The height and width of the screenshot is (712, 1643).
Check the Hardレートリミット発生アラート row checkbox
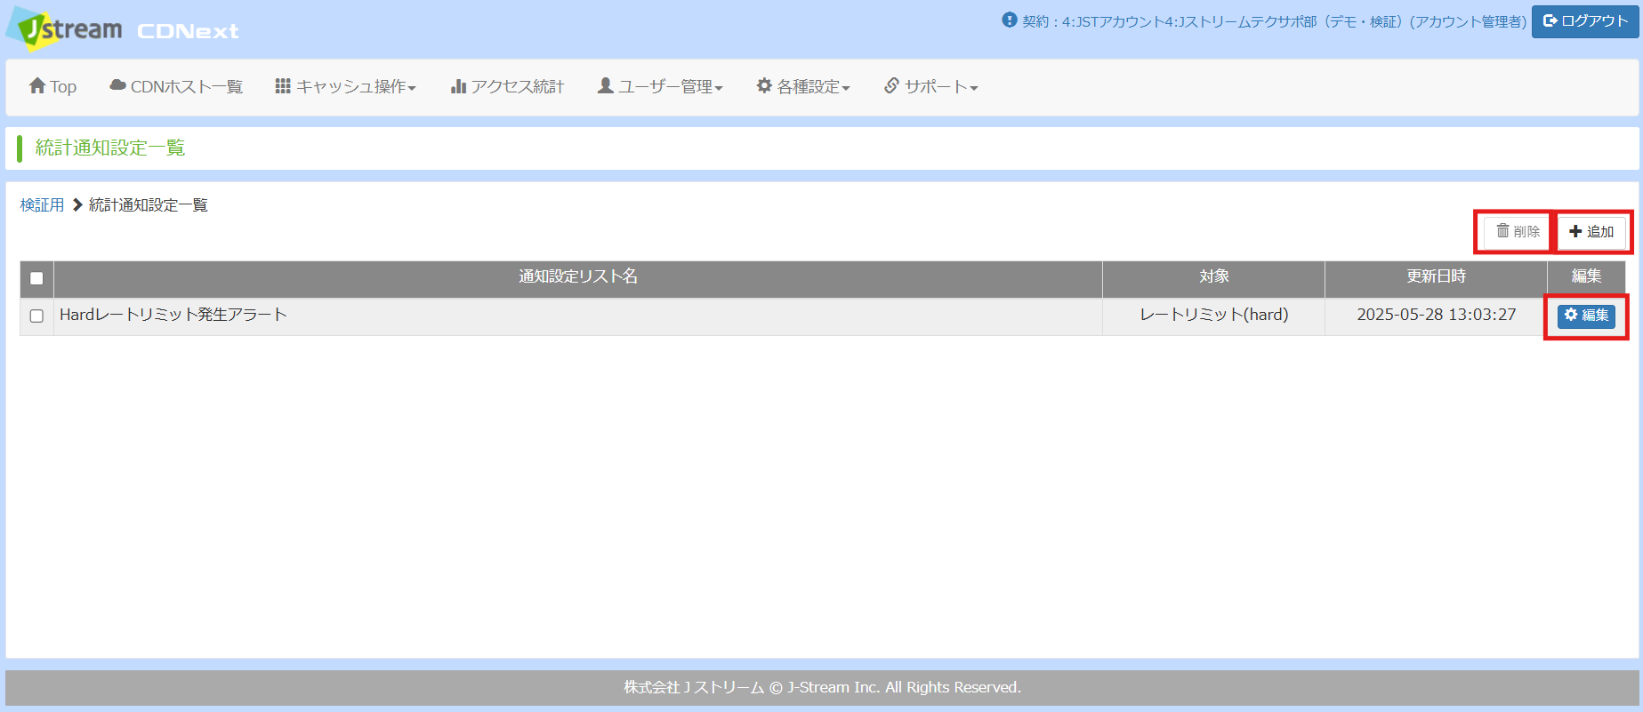(x=36, y=316)
